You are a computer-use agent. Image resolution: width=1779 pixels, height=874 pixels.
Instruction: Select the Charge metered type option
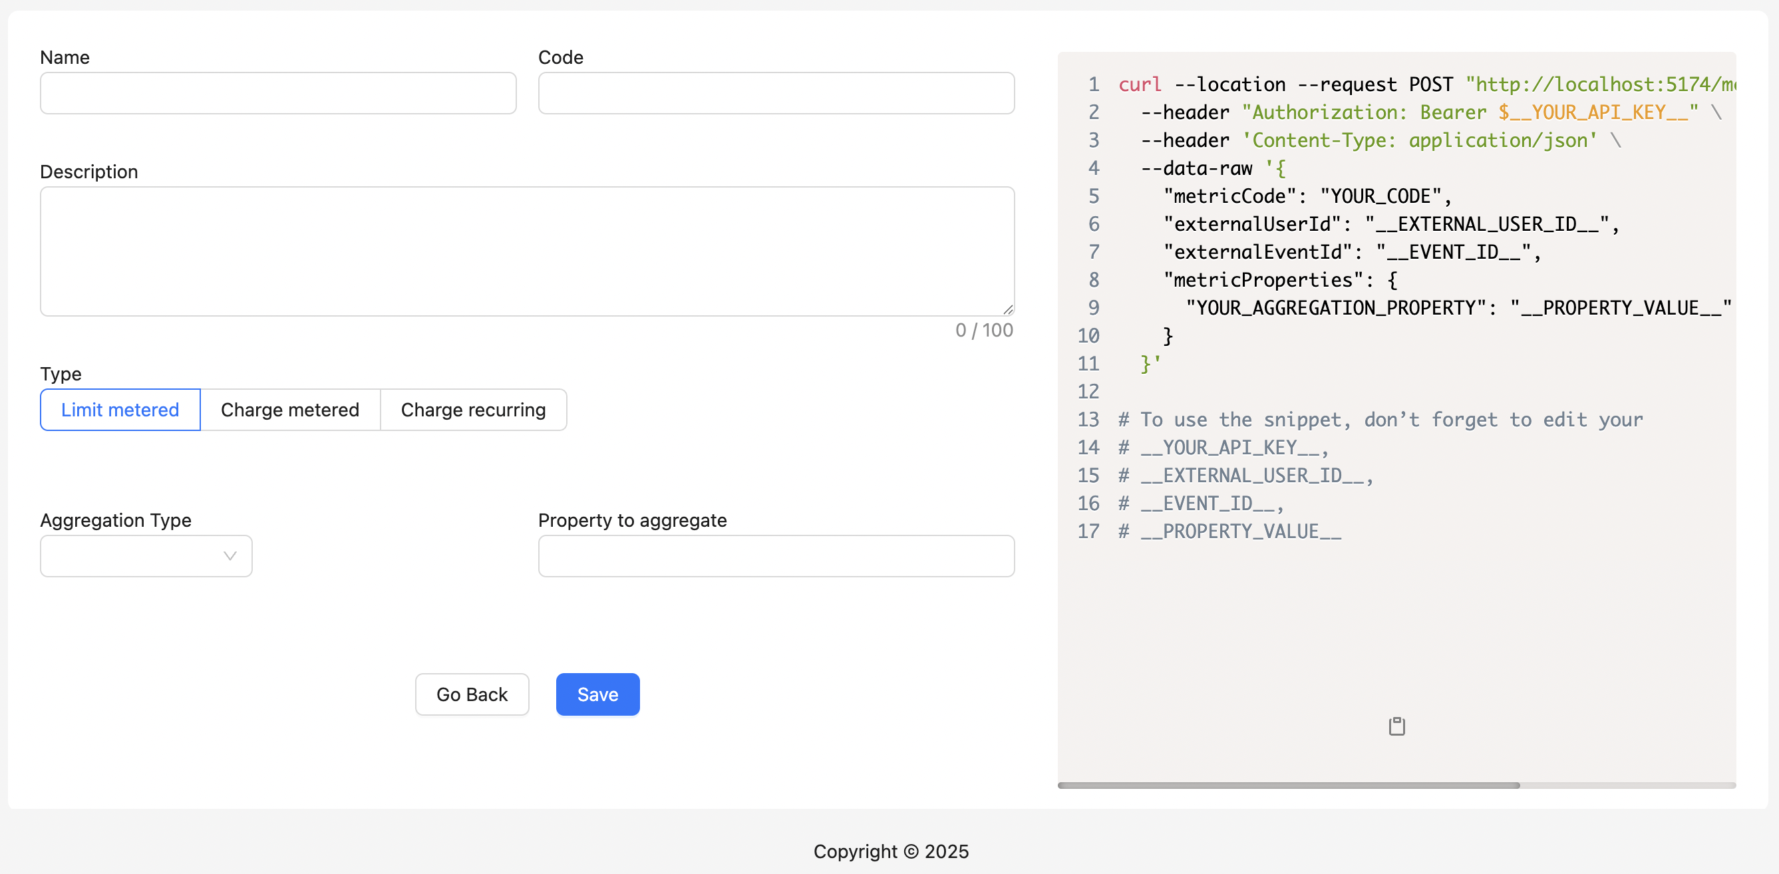[x=290, y=409]
